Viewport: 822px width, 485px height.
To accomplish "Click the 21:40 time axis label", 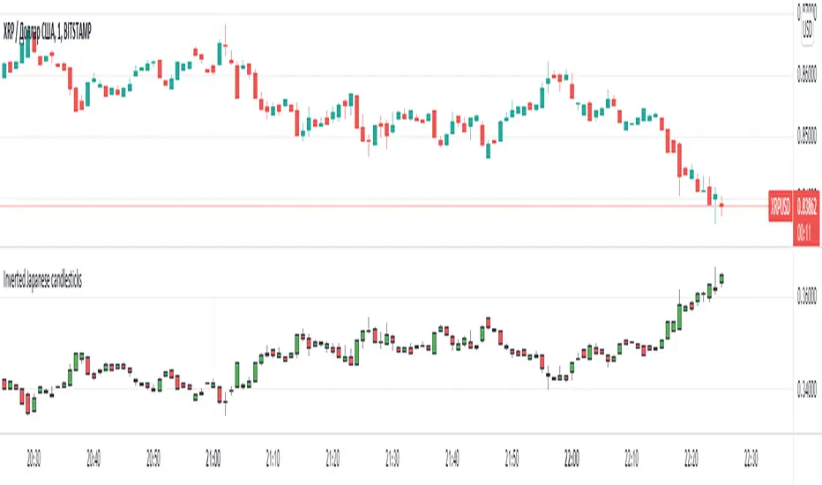I will tap(452, 459).
